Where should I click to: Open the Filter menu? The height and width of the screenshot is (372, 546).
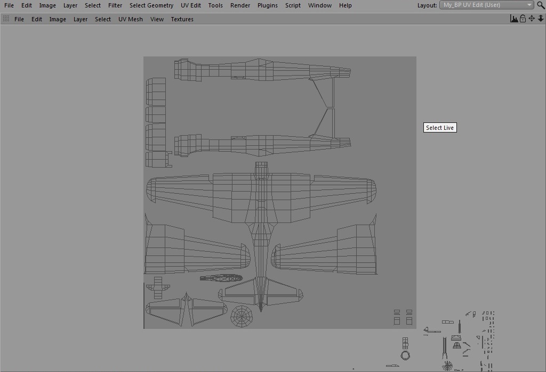(115, 5)
